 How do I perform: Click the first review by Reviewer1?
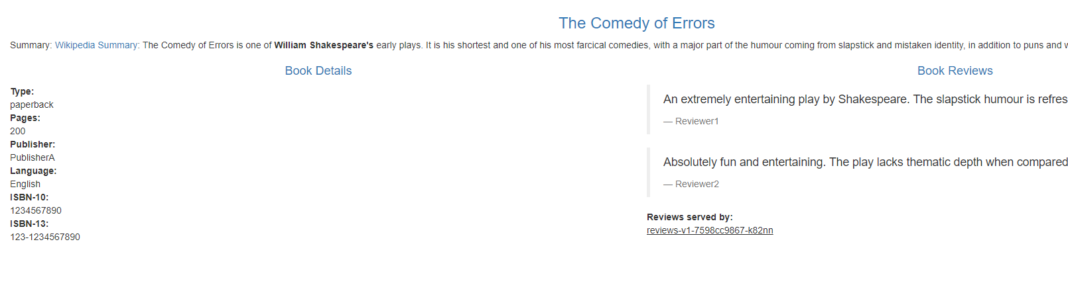862,99
